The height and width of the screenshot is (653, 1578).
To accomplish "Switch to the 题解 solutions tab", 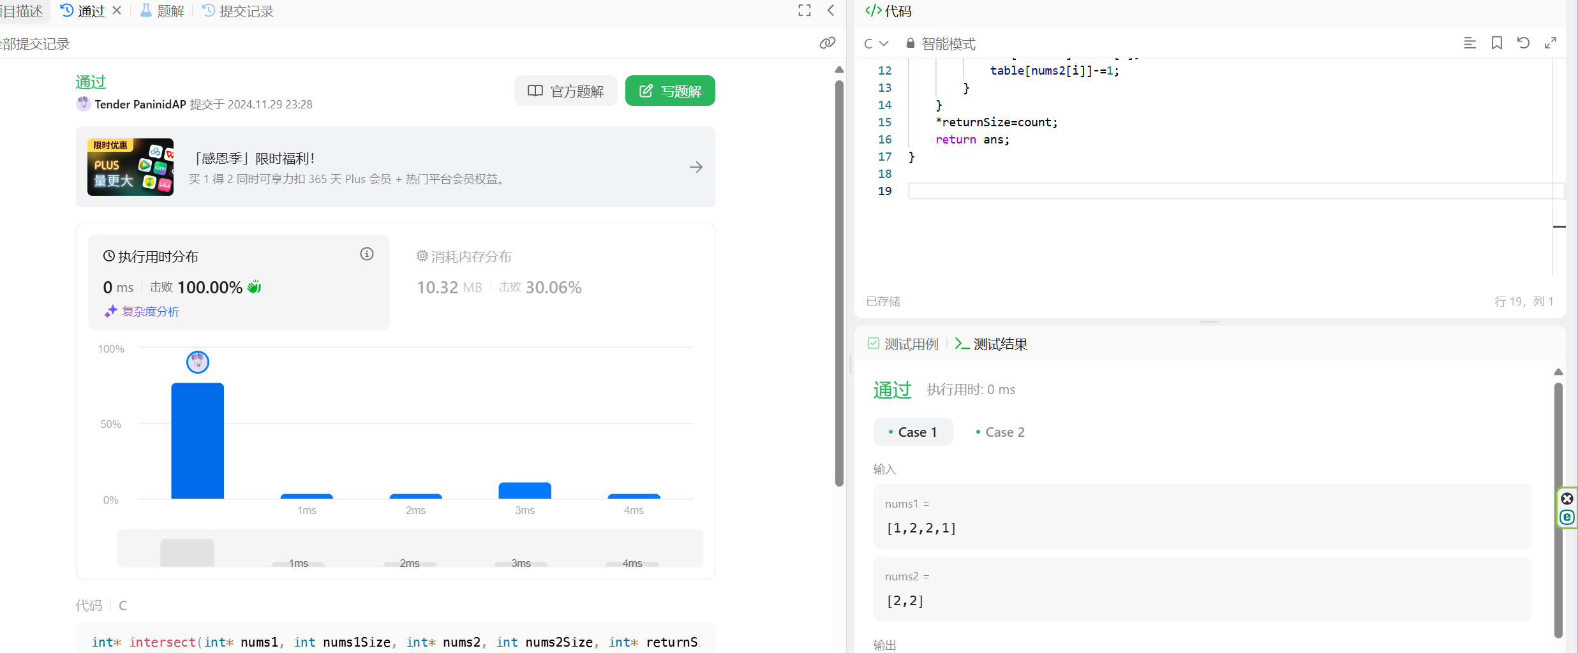I will (162, 11).
